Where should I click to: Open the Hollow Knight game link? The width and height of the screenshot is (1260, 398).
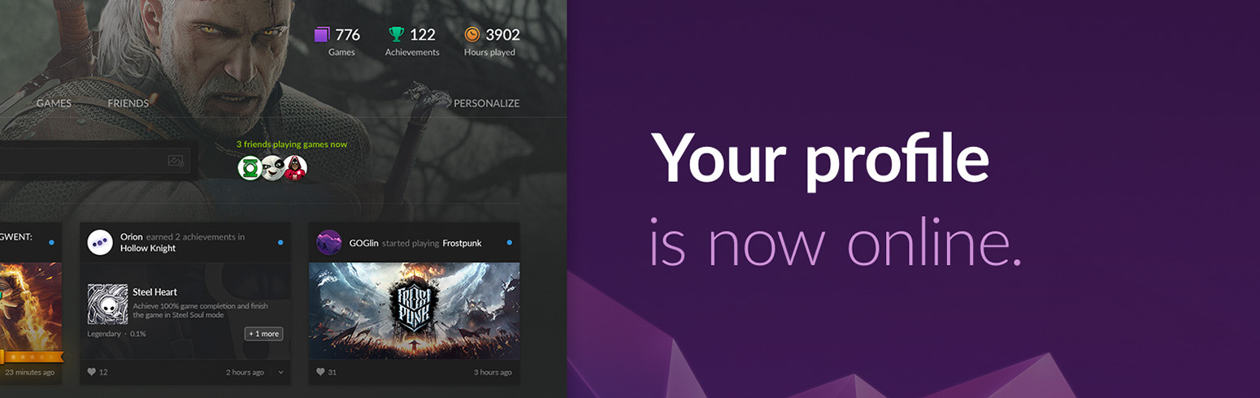(148, 249)
